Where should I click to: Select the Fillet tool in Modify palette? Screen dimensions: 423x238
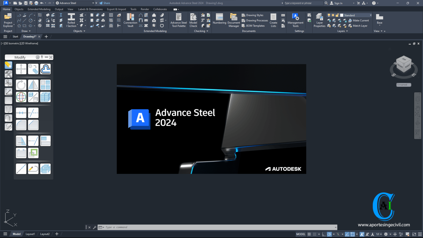pos(21,125)
